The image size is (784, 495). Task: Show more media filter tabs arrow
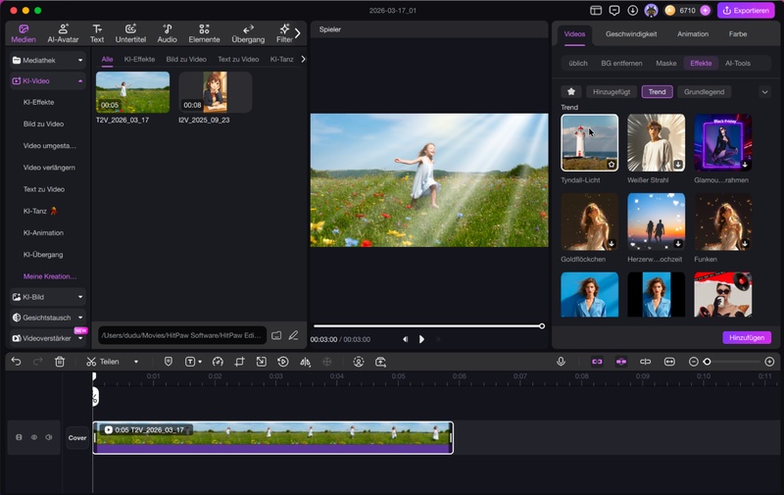tap(303, 59)
